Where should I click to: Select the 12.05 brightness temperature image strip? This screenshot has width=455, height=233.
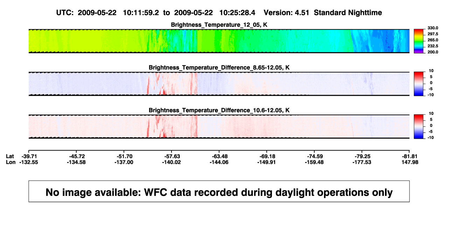219,41
